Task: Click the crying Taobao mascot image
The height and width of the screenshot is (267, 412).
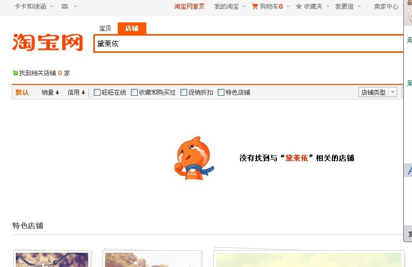Action: tap(194, 158)
